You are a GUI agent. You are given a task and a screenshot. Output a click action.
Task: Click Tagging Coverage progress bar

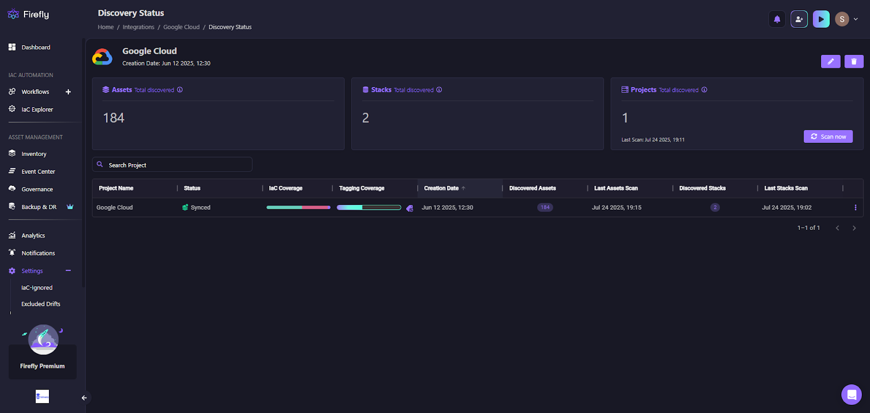pos(369,207)
